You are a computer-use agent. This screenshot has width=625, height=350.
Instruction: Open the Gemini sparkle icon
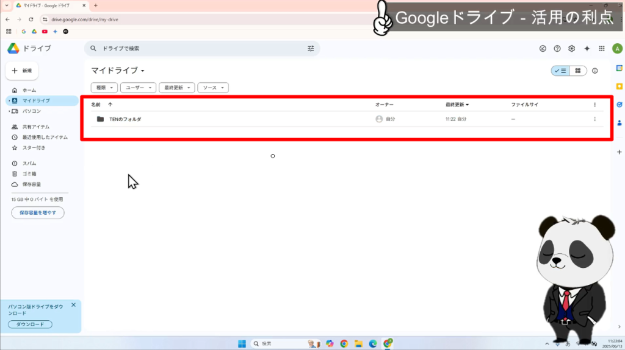tap(587, 49)
